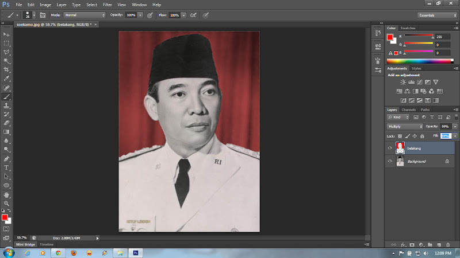
Task: Select the Magic Wand tool
Action: [6, 61]
